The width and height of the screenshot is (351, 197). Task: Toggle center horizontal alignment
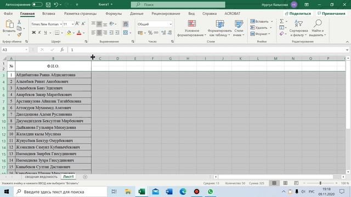tap(99, 33)
